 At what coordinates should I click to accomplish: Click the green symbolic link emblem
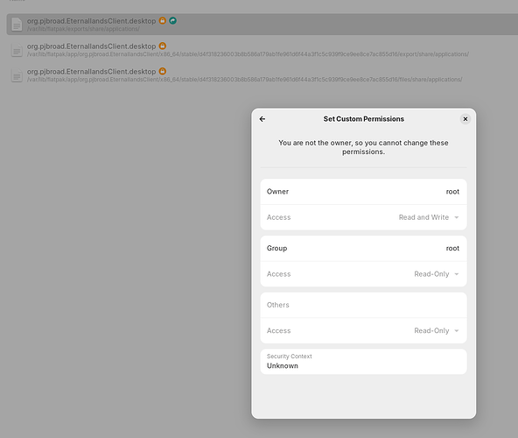pos(172,20)
